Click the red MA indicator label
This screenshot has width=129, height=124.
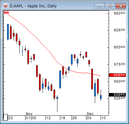pos(6,13)
